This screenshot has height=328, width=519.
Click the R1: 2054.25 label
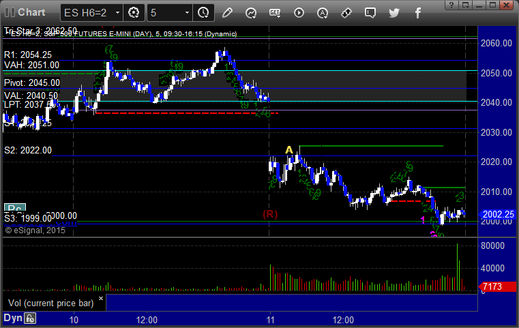pyautogui.click(x=28, y=55)
